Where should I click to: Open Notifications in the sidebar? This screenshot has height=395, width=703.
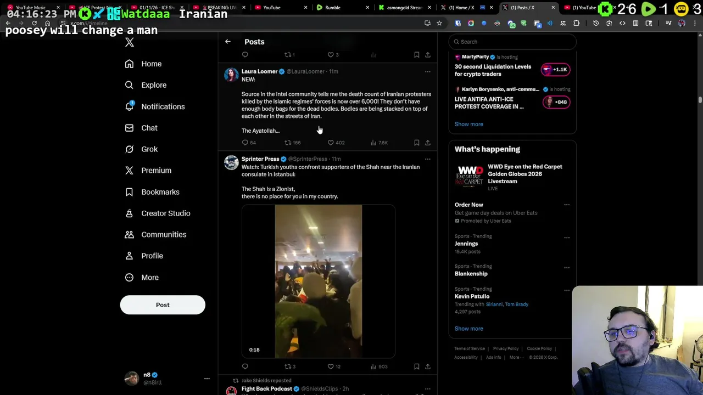(x=155, y=106)
